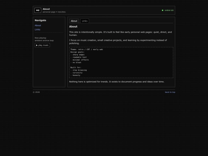Viewport: 208px width, 156px height.
Task: Click the 'online-ish' status text
Action: pyautogui.click(x=169, y=10)
